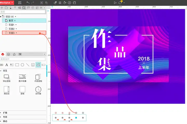Click the last link target above carousel
This screenshot has width=187, height=124.
[83, 113]
